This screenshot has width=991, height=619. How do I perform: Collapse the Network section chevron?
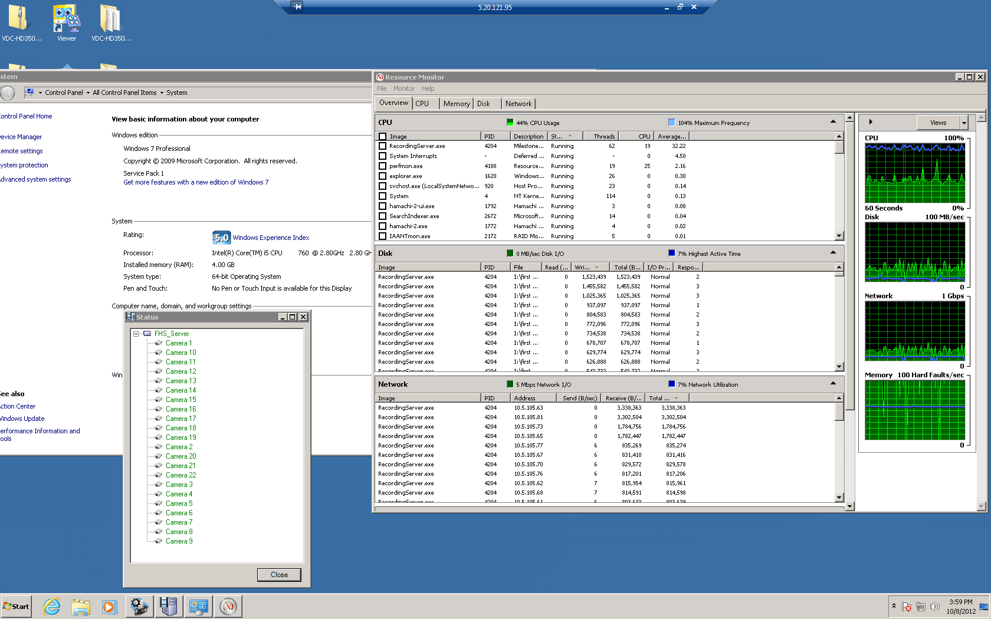[x=833, y=384]
